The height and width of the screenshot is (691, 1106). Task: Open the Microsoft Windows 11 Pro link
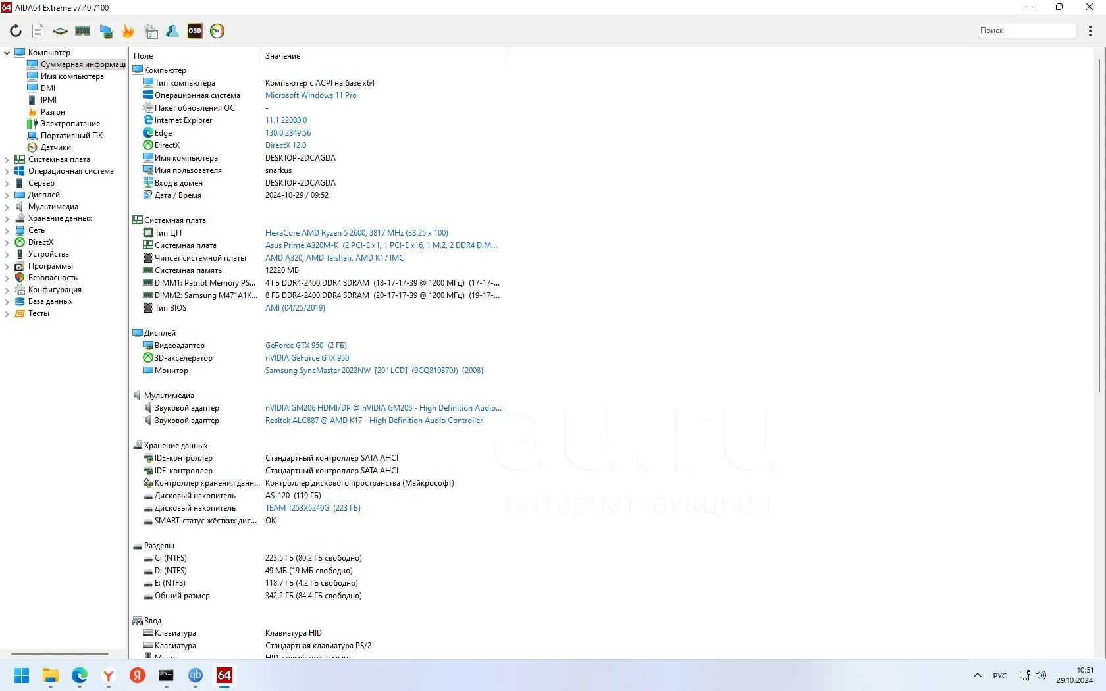(311, 95)
